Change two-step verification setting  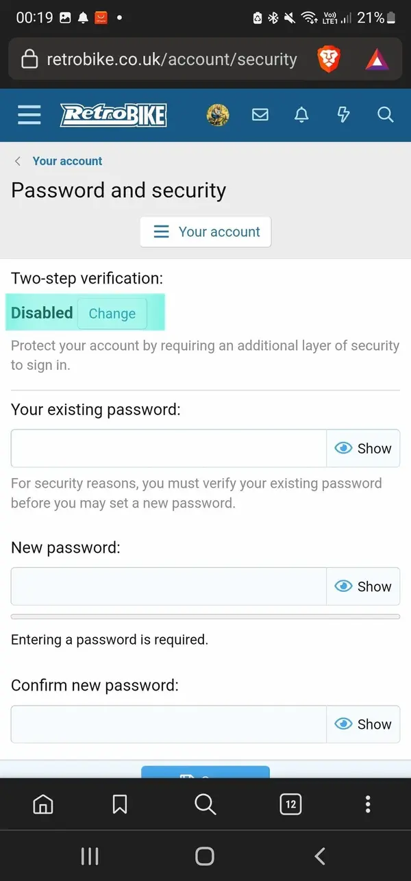[x=112, y=314]
